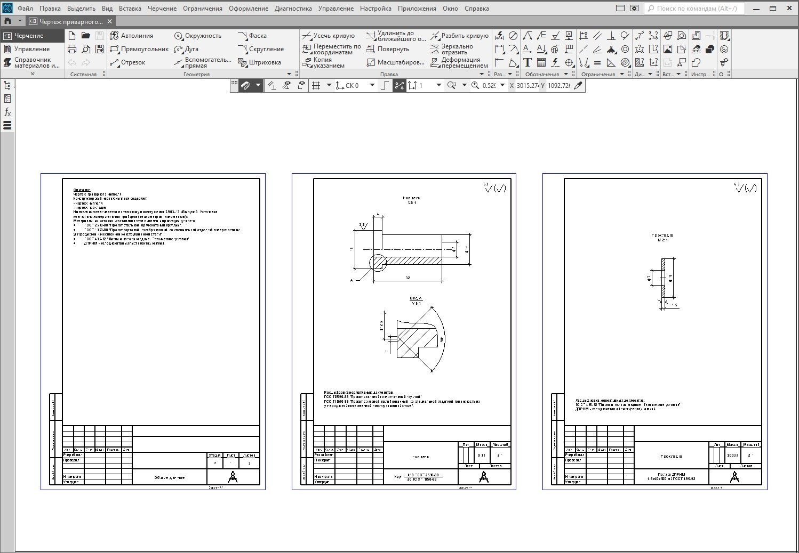Click the Text (T) annotation tool
The image size is (799, 553).
coord(528,62)
